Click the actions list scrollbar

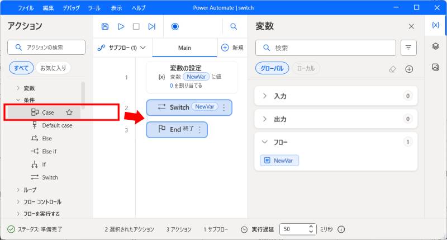pyautogui.click(x=83, y=95)
